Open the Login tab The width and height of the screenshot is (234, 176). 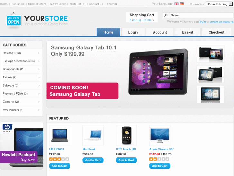(133, 32)
